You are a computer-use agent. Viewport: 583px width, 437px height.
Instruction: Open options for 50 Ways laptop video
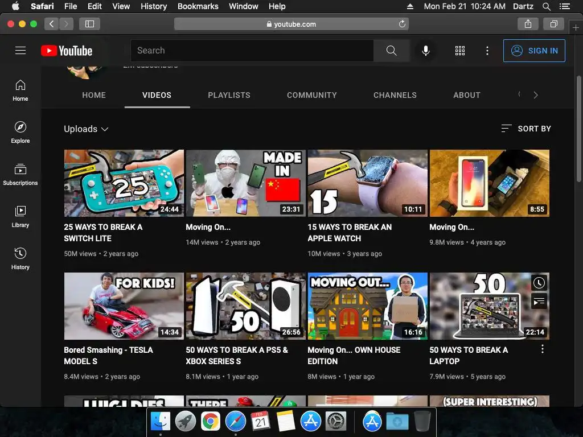[x=543, y=349]
